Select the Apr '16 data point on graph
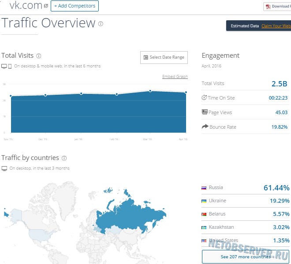This screenshot has width=291, height=264. coord(186,92)
